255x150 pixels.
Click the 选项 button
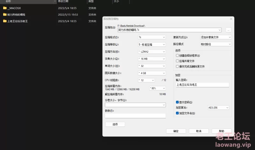point(115,124)
